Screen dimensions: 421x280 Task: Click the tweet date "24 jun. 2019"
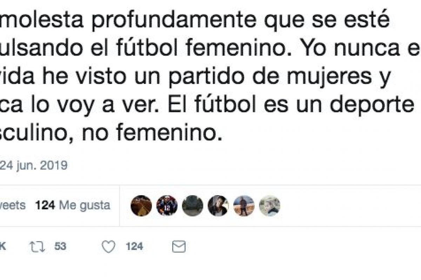(33, 165)
